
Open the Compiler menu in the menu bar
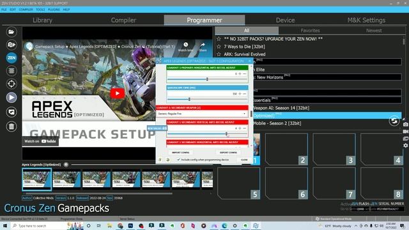pos(26,10)
